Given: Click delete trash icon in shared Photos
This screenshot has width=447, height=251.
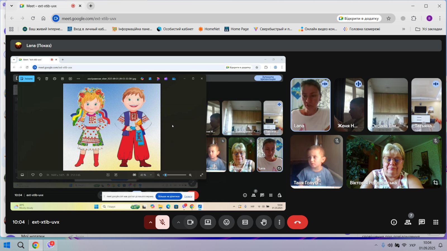Looking at the screenshot, I should point(47,79).
